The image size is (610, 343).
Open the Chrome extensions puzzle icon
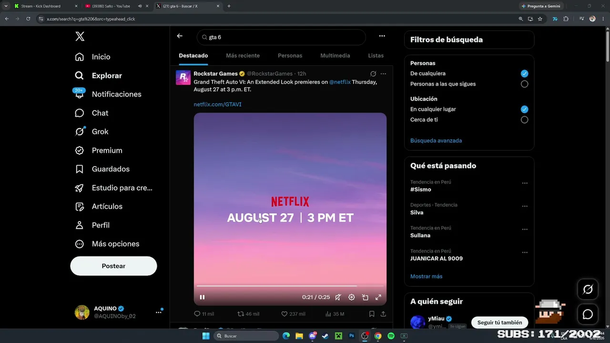click(566, 19)
